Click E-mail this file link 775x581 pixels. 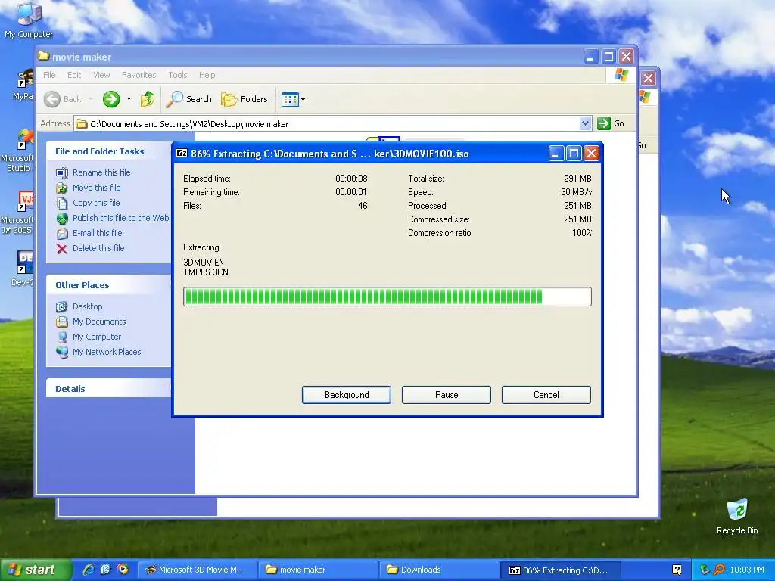coord(98,233)
